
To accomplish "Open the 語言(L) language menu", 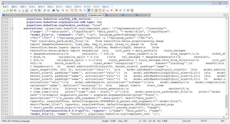I will click(50, 7).
